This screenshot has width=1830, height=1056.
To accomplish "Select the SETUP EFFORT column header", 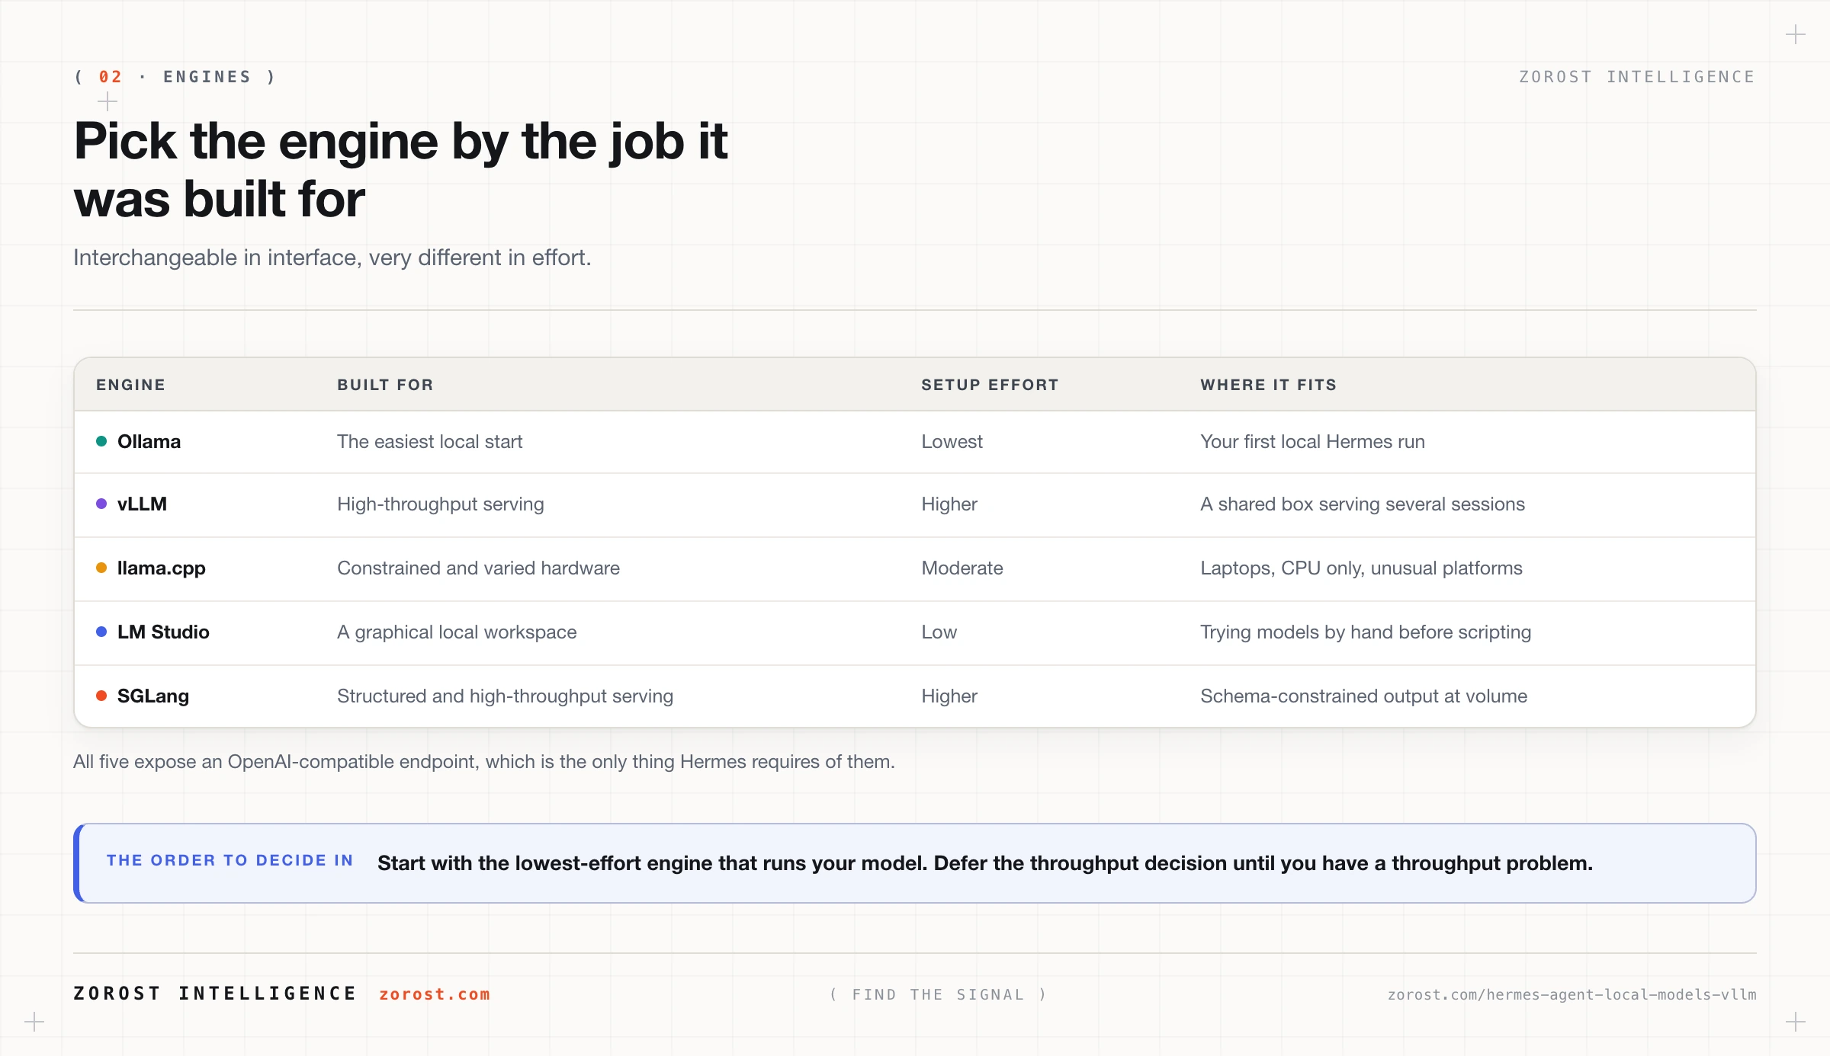I will [x=990, y=385].
